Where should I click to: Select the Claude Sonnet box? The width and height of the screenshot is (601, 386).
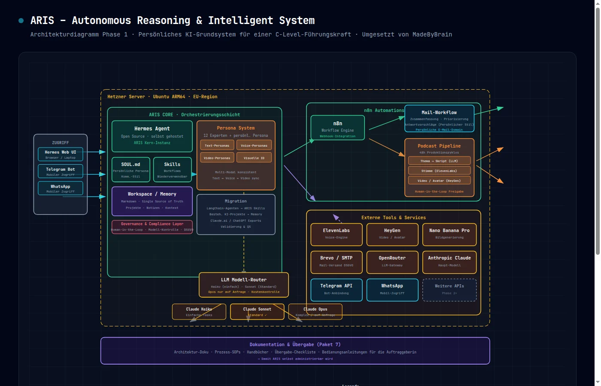click(257, 312)
